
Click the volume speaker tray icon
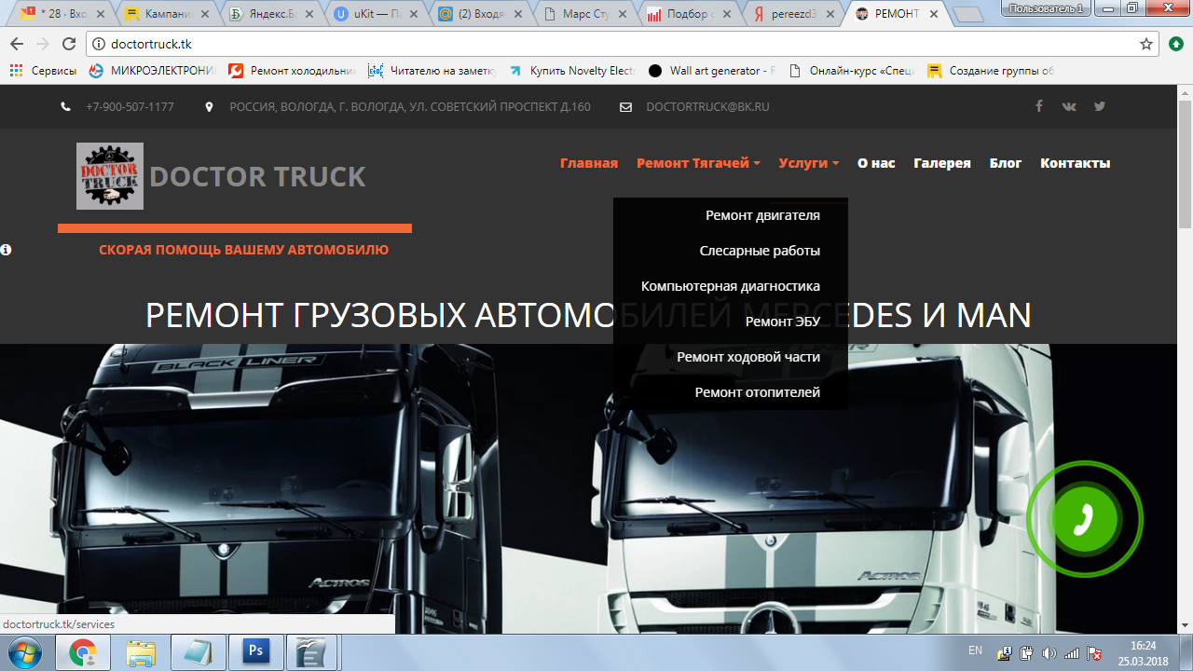tap(1049, 653)
